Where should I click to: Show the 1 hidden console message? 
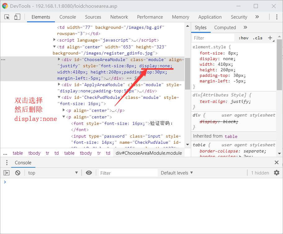point(260,173)
